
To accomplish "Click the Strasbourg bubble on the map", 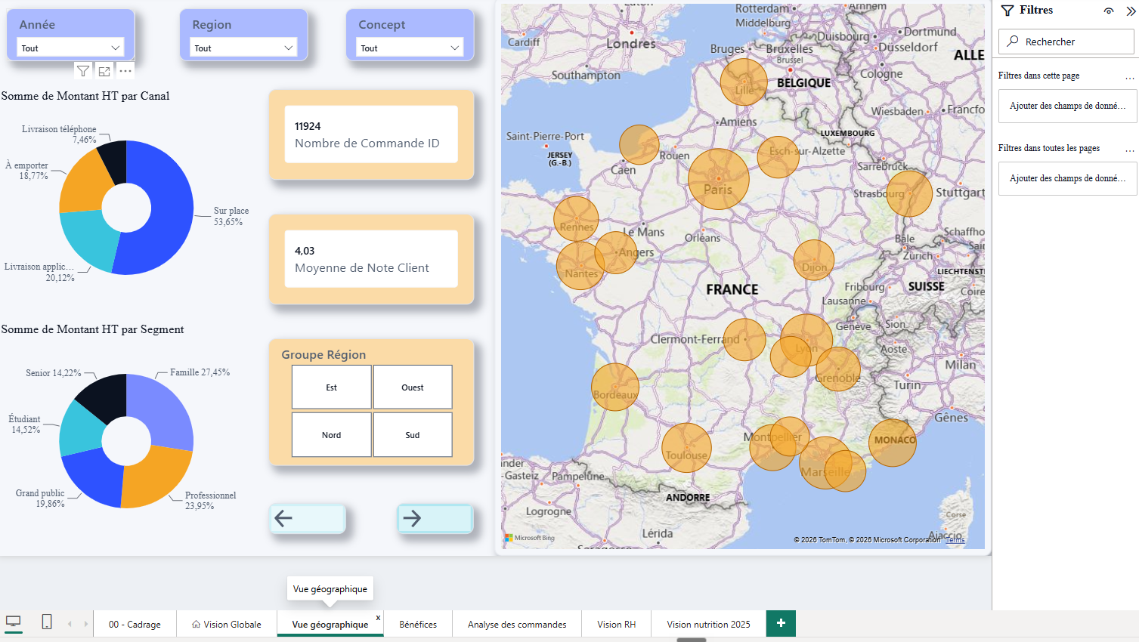I will pos(909,193).
